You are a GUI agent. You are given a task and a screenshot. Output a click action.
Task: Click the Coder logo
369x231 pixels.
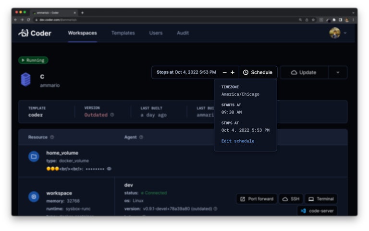click(x=35, y=33)
